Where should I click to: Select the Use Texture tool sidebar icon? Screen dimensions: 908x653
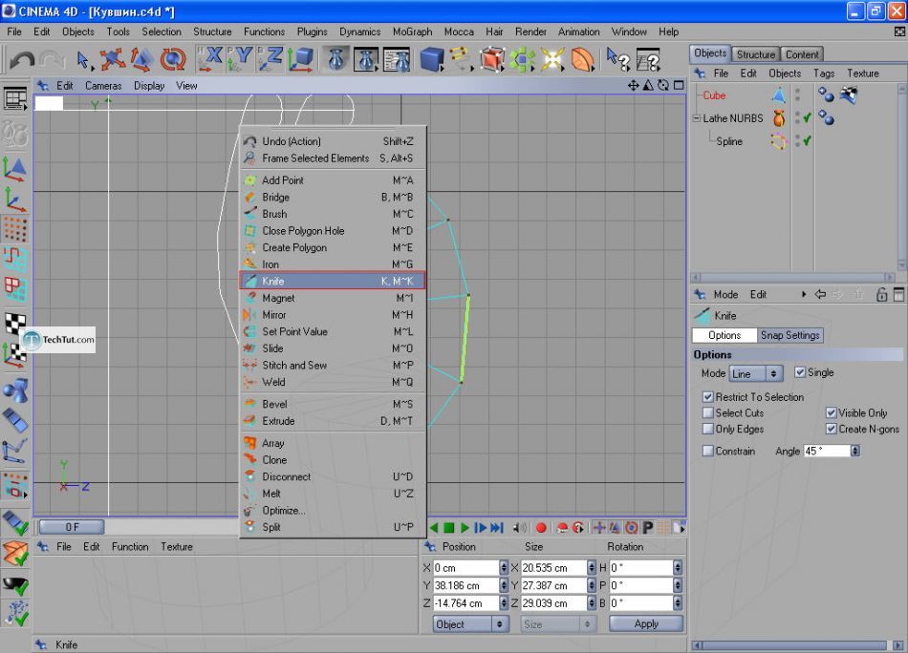tap(15, 323)
